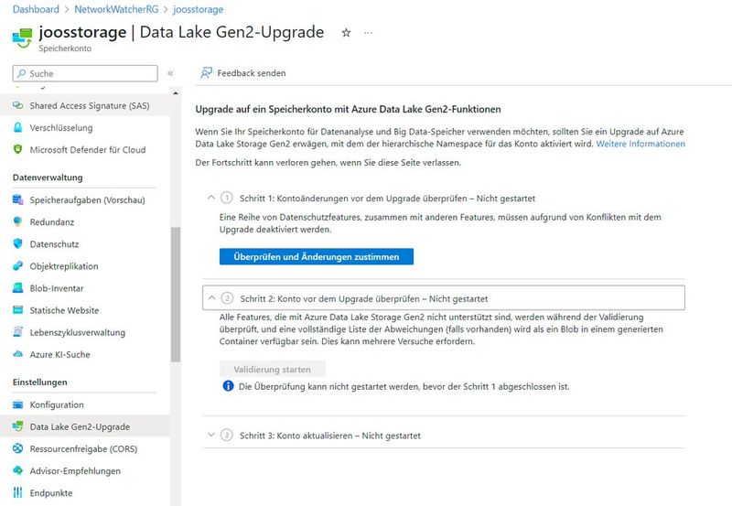Screen dimensions: 732x506
Task: Click the Speicheraufgaben (Vorschau) icon
Action: [17, 199]
